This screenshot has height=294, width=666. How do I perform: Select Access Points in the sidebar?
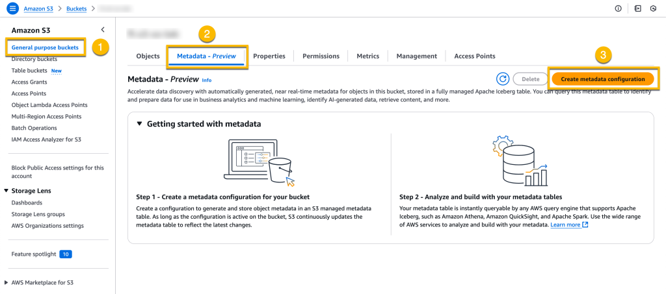click(29, 93)
